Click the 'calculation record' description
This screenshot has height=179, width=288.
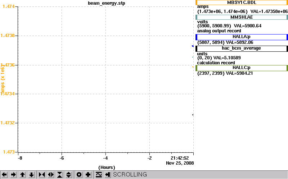(216, 63)
